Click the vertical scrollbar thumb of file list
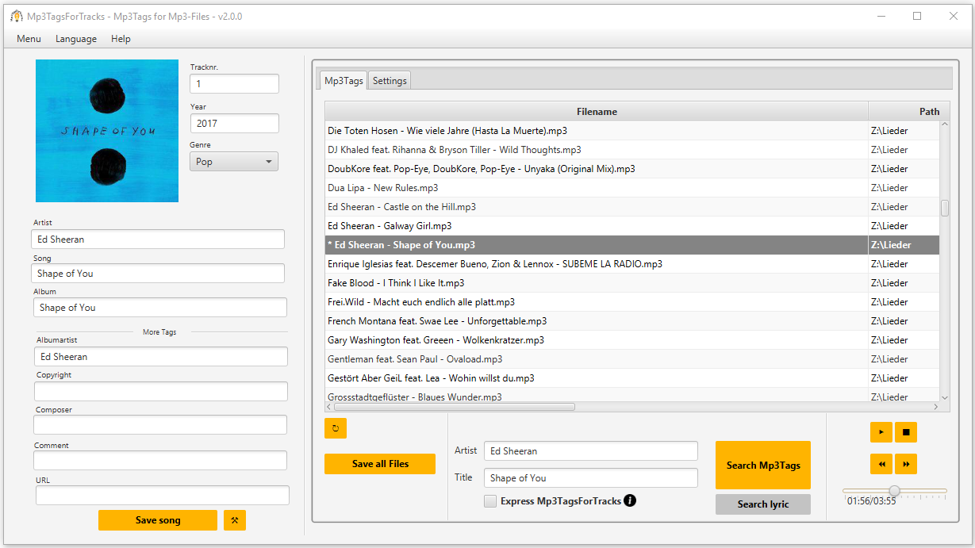The image size is (975, 548). [x=945, y=208]
